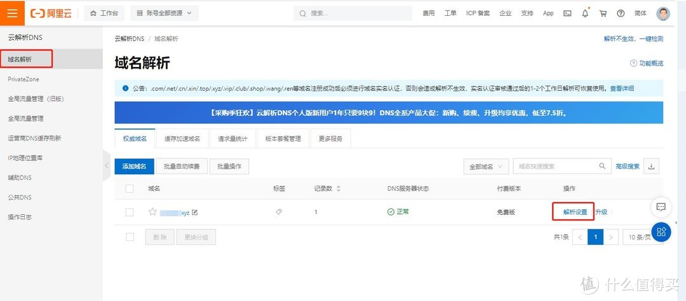Open the 10 条/页 page size dropdown

coord(642,237)
